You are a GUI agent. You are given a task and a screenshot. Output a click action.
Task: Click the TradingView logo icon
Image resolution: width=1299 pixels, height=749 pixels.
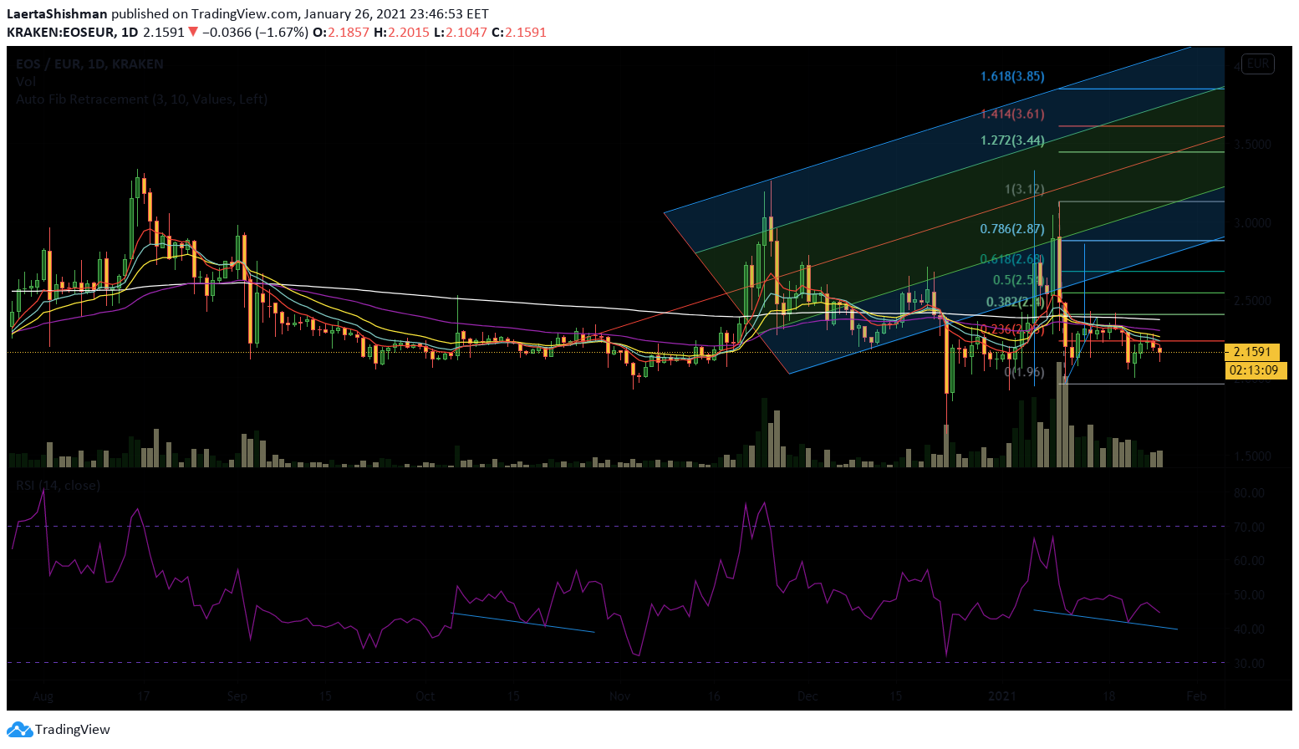19,730
